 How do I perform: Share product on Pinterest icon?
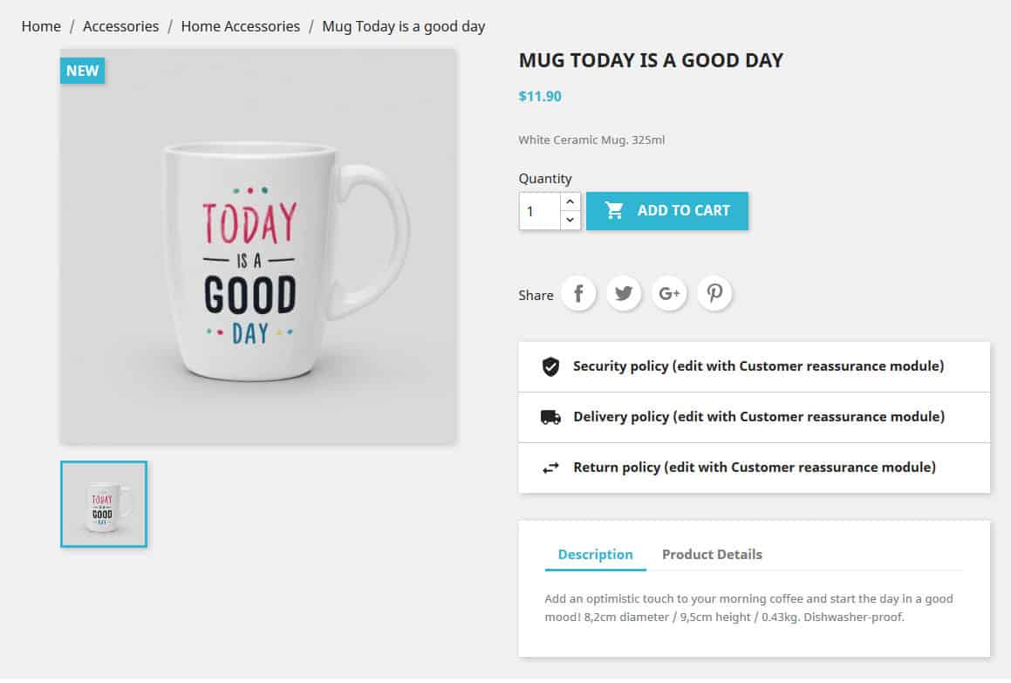(714, 294)
